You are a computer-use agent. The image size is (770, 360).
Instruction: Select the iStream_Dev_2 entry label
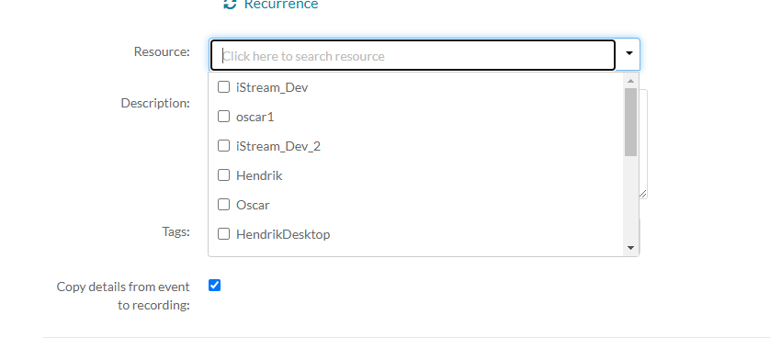277,146
